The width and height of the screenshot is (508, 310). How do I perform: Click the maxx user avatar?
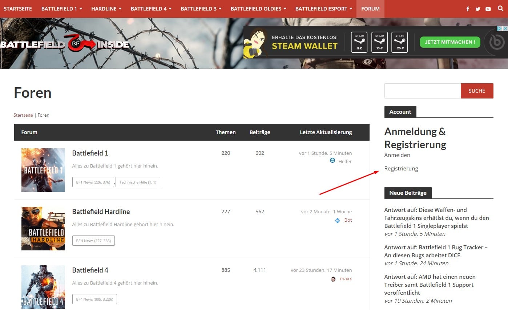[333, 278]
